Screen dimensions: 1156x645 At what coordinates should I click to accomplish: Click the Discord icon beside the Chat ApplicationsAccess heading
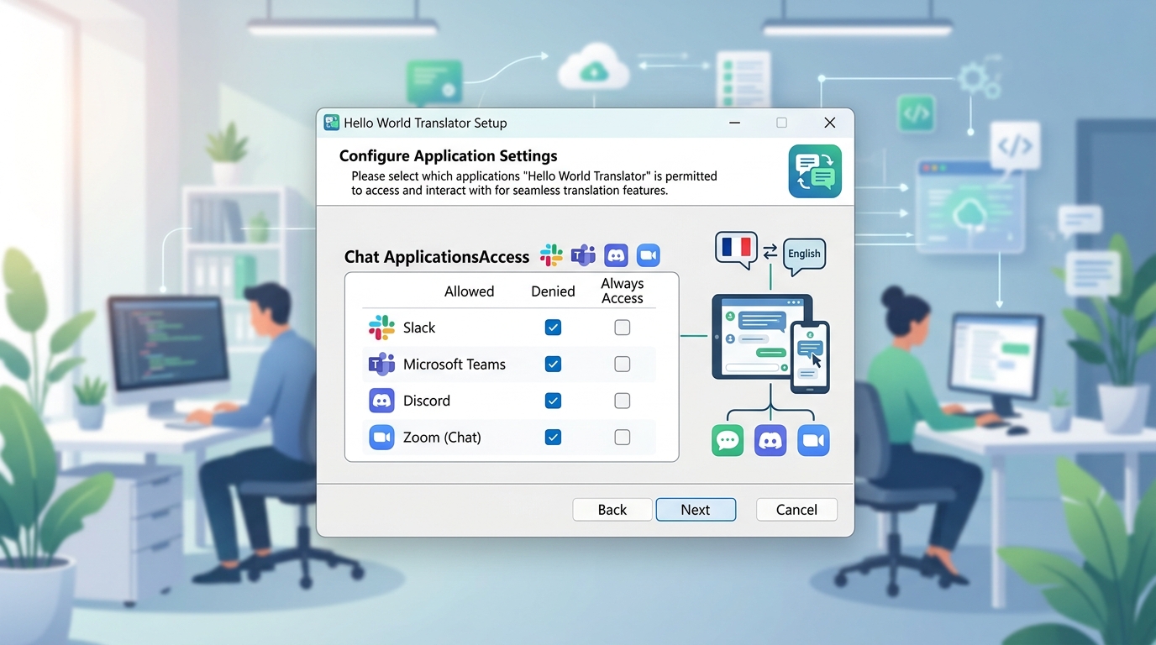click(x=616, y=255)
